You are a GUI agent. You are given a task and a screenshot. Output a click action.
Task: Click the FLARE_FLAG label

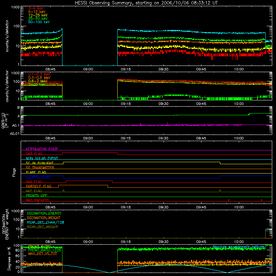pyautogui.click(x=36, y=172)
